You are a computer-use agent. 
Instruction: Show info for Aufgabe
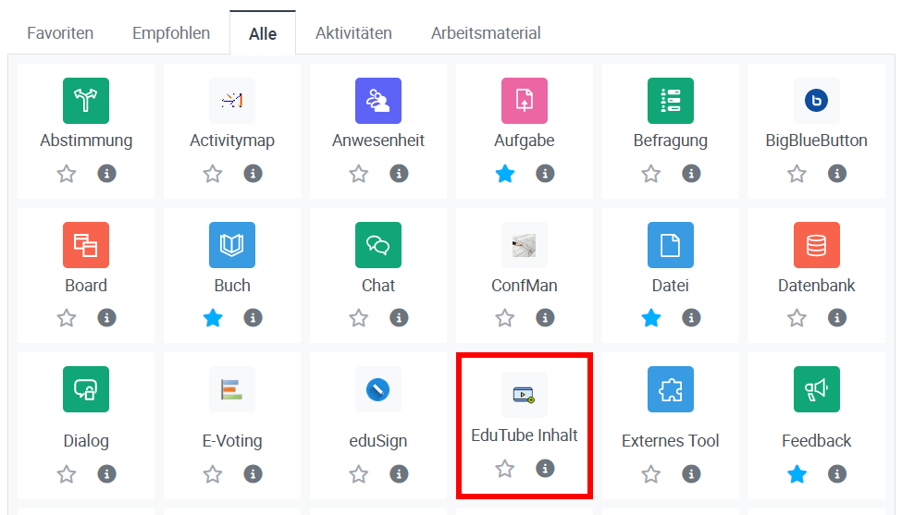545,173
